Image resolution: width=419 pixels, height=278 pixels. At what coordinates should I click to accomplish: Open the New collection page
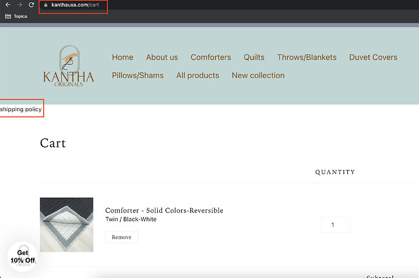coord(258,75)
